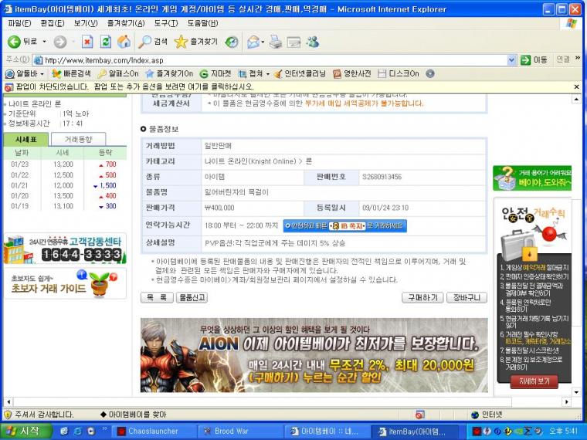Click 인터넷클리닝 broom item
This screenshot has height=440, width=587.
pos(300,73)
